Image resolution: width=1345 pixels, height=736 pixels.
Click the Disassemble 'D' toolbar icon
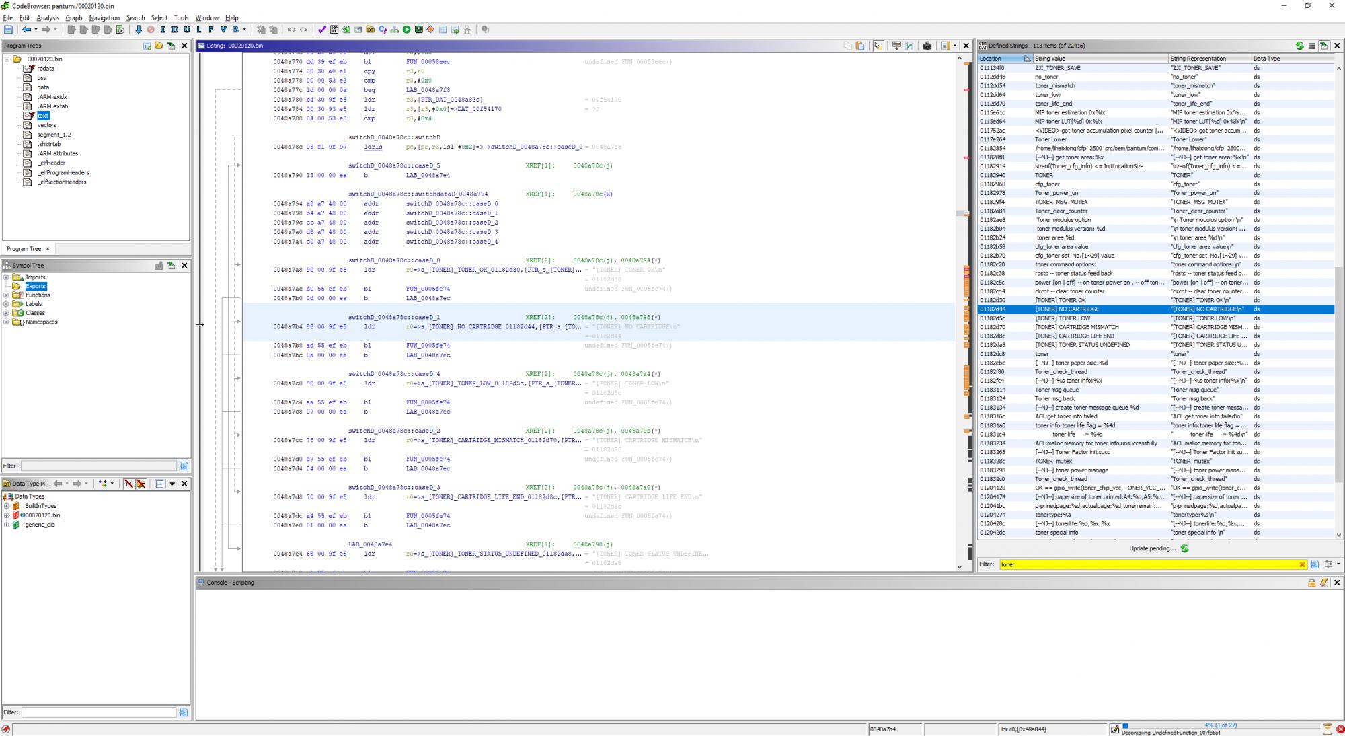click(x=175, y=30)
